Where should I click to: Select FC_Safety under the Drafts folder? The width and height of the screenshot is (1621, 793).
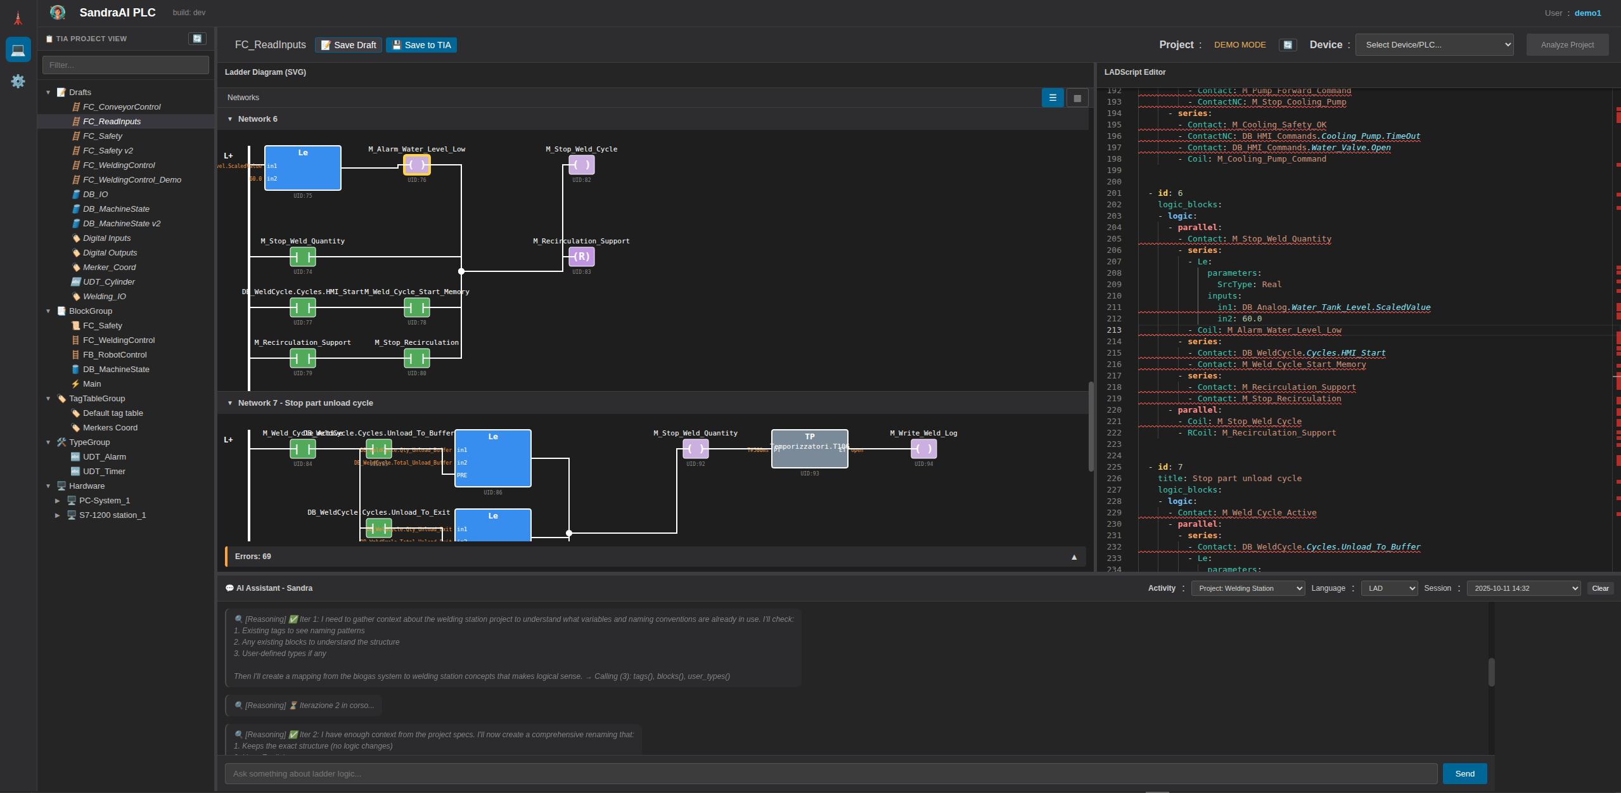tap(103, 136)
